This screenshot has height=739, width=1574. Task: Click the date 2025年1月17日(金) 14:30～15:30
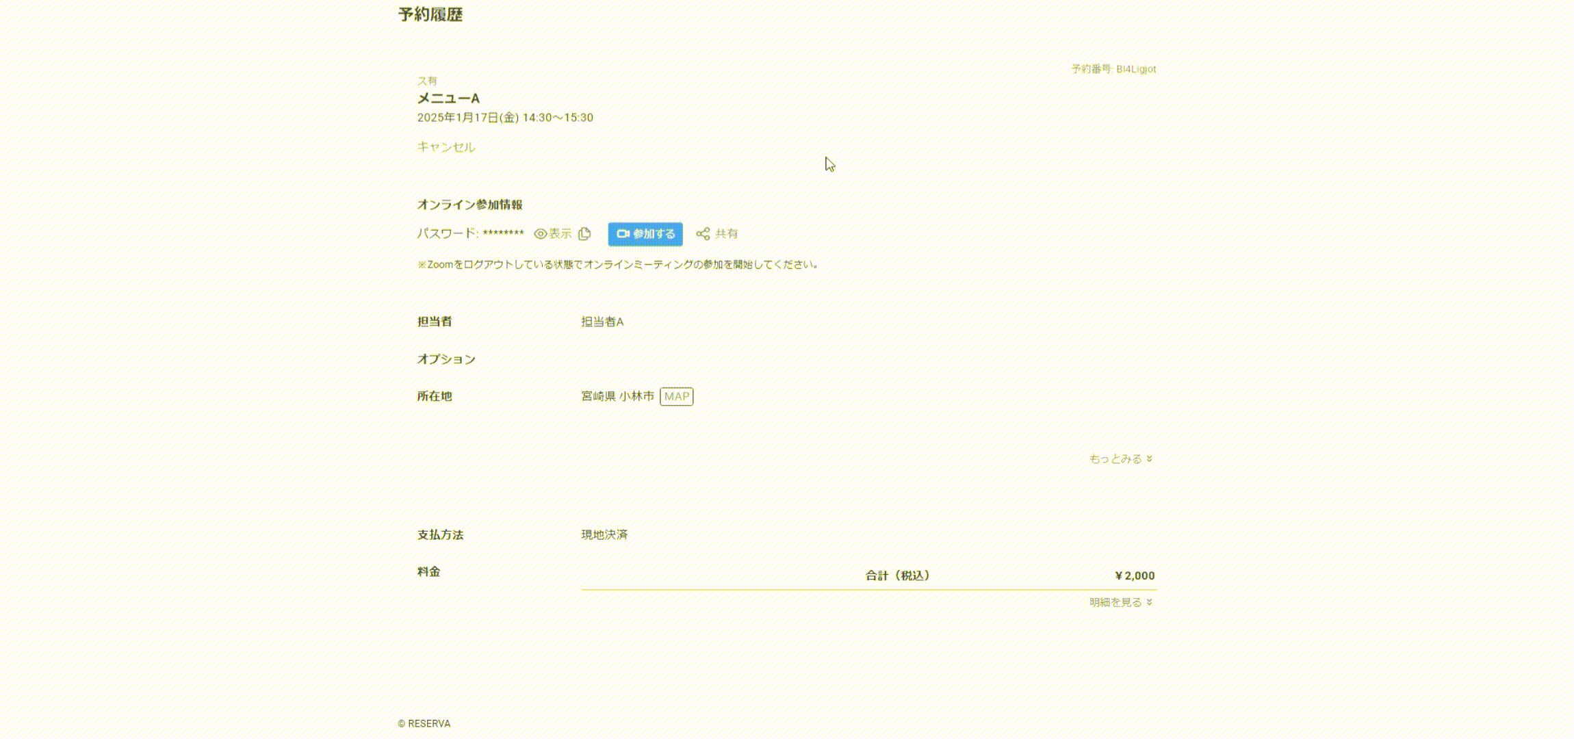(505, 118)
